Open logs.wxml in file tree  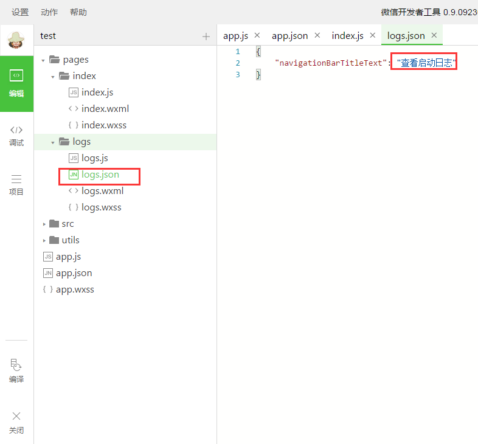pyautogui.click(x=102, y=191)
